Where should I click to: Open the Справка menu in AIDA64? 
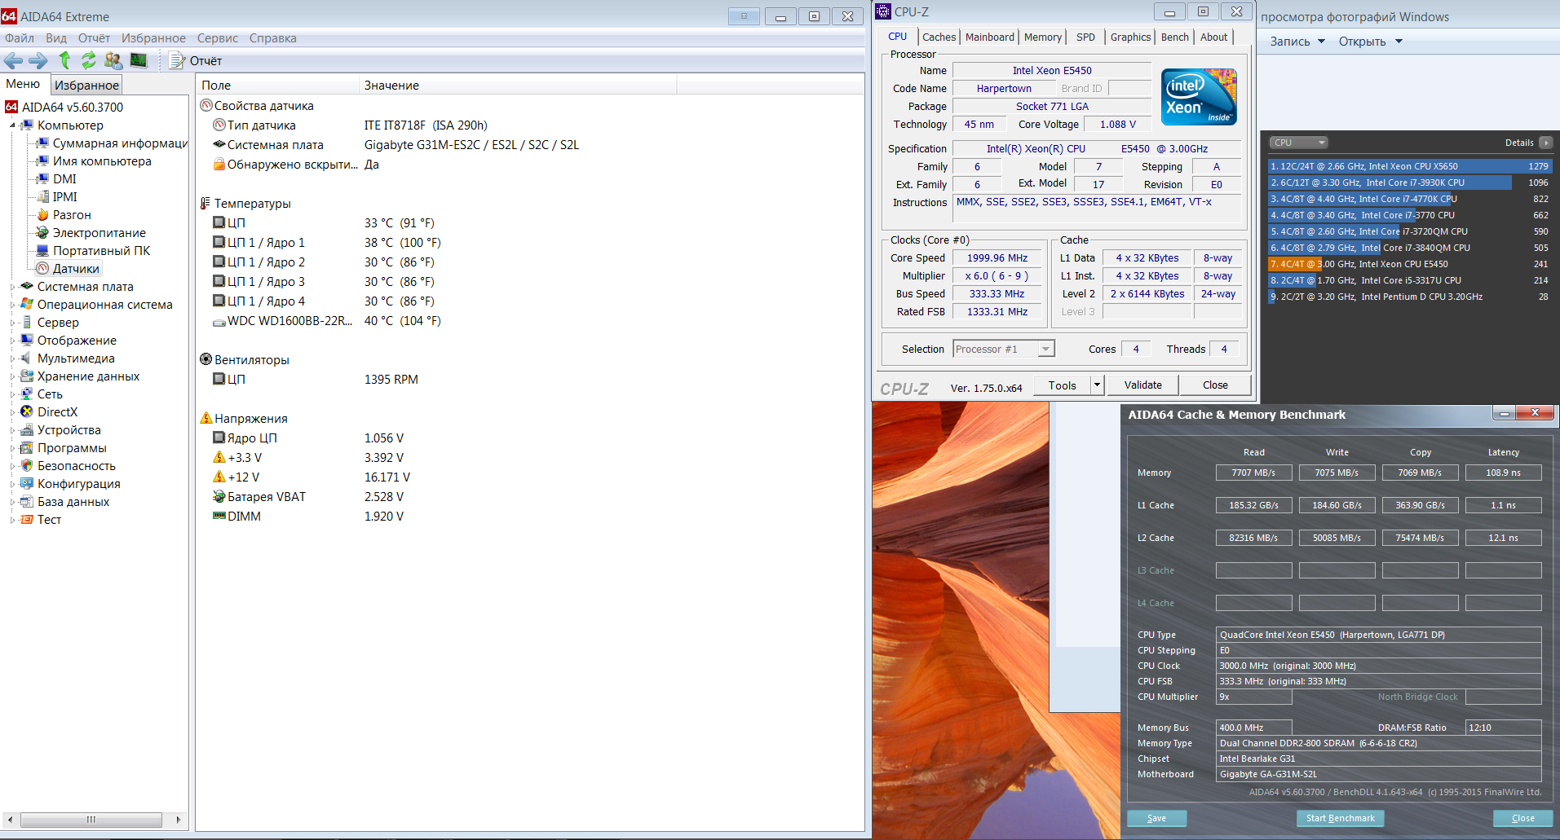[x=273, y=38]
